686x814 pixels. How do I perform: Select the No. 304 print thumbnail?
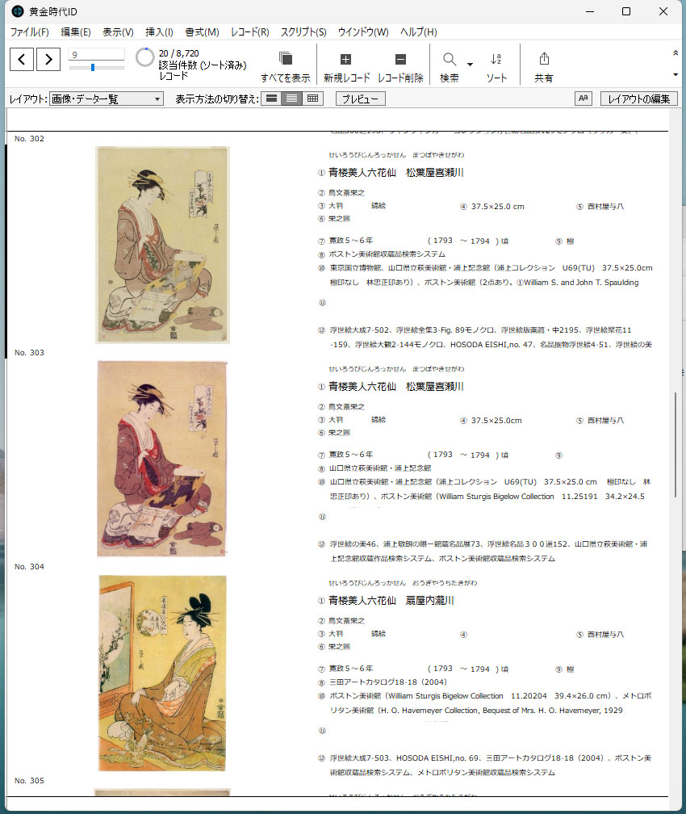tap(162, 673)
